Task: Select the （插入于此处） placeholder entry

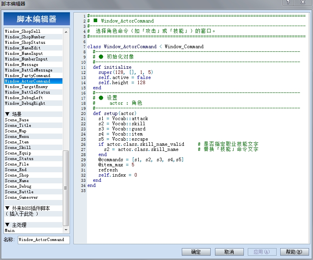Action: point(33,214)
